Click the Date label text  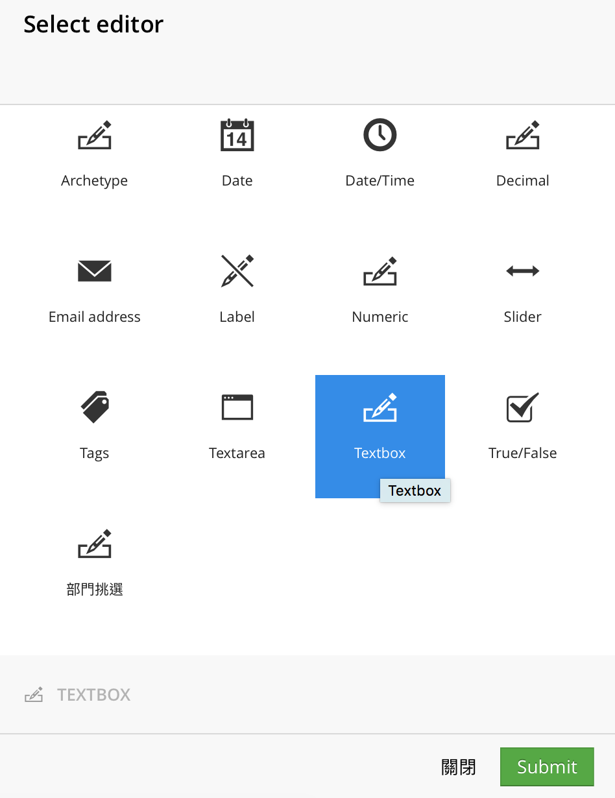pos(237,181)
